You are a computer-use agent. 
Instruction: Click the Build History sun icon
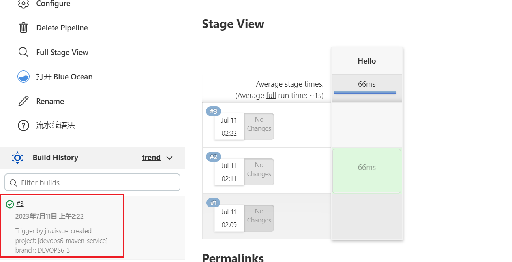(x=17, y=158)
